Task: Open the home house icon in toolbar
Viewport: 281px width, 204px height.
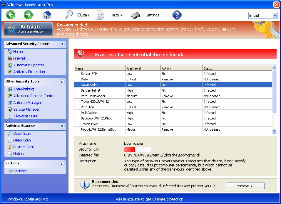Action: (x=47, y=15)
